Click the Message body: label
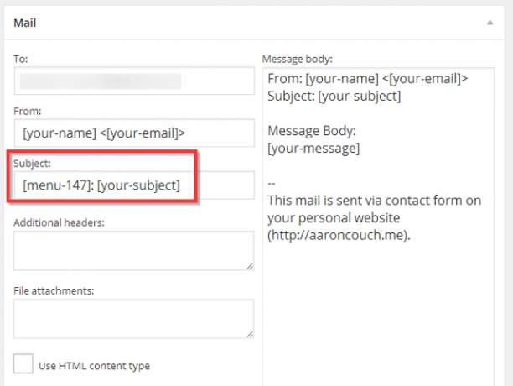The image size is (513, 386). coord(297,60)
